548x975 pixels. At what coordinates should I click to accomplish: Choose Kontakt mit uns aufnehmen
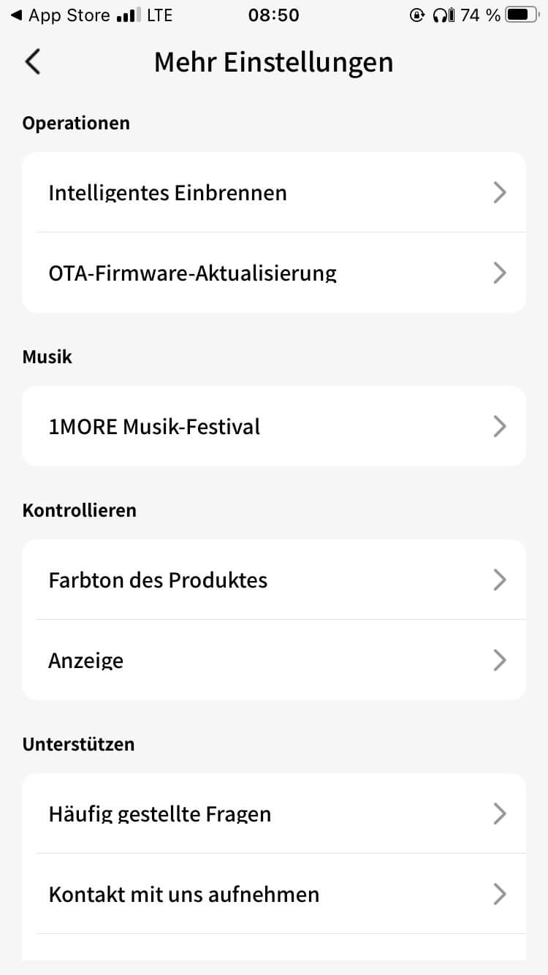(x=184, y=895)
